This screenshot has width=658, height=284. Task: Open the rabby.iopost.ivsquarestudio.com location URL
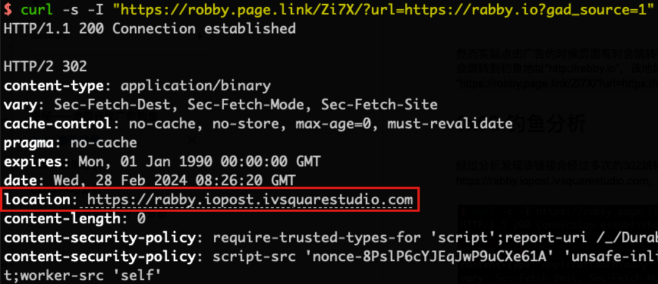(x=250, y=200)
